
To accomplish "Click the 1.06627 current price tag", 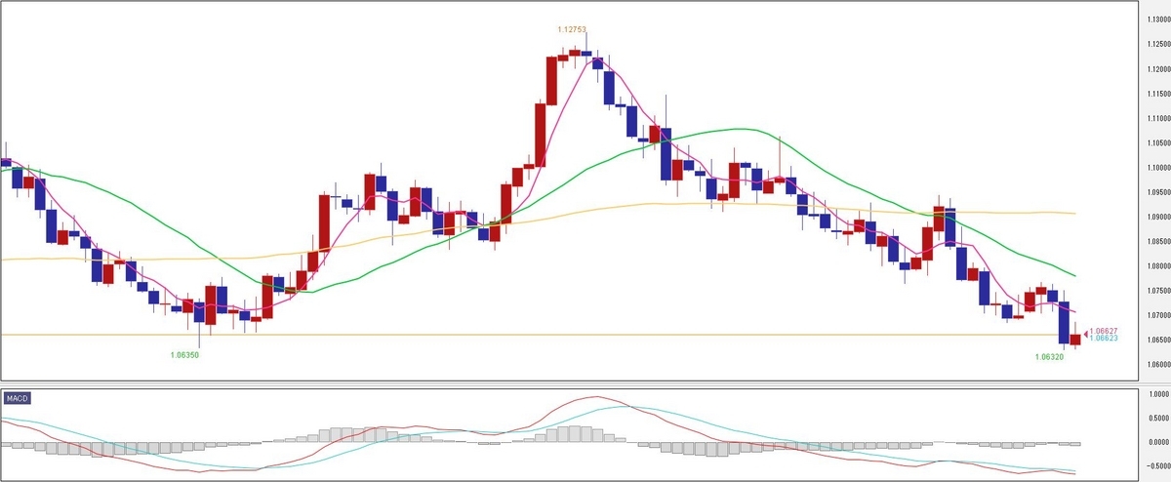I will 1104,332.
